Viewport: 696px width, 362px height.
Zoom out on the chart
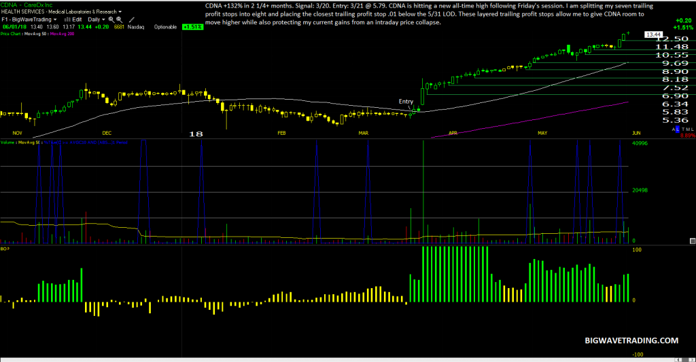click(x=119, y=20)
